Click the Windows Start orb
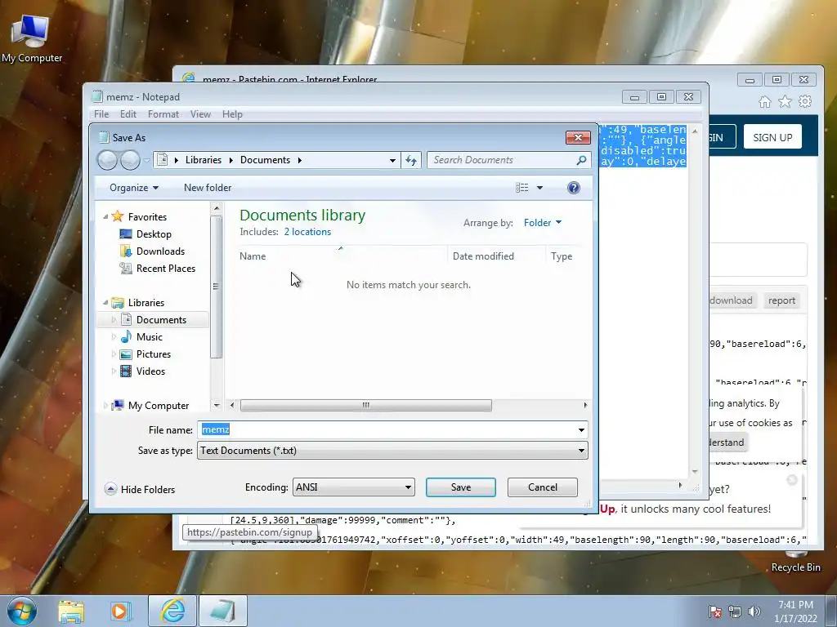 point(21,611)
